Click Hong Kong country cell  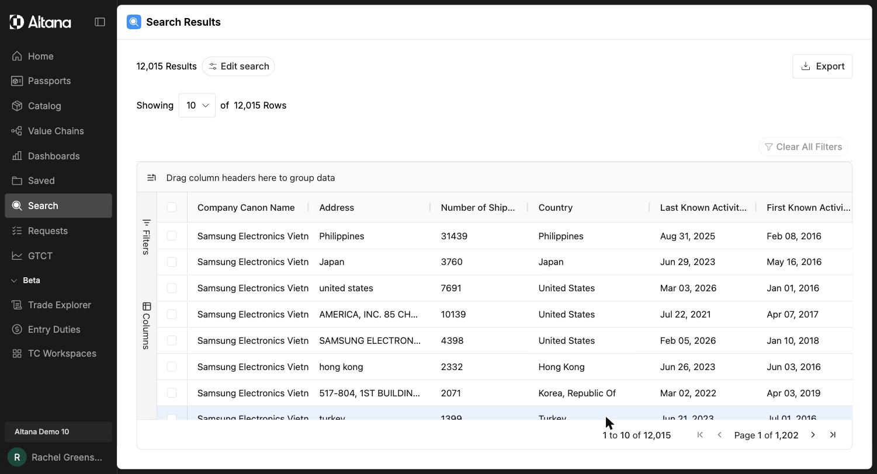(x=561, y=367)
